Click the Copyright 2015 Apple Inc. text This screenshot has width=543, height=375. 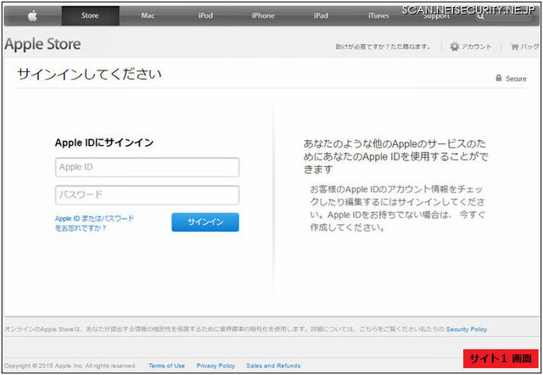pyautogui.click(x=70, y=366)
